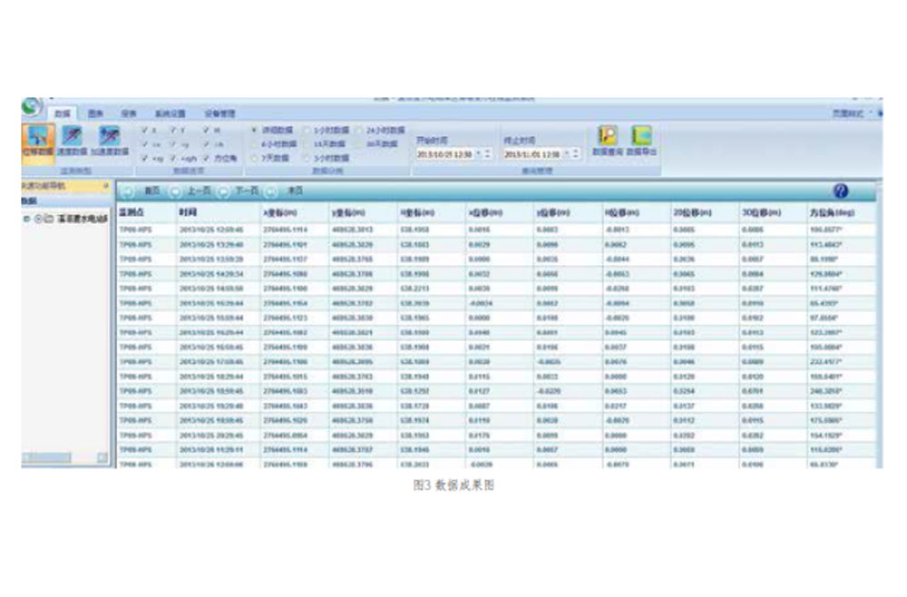Open the blue help question mark icon
Viewport: 907px width, 597px height.
click(841, 191)
